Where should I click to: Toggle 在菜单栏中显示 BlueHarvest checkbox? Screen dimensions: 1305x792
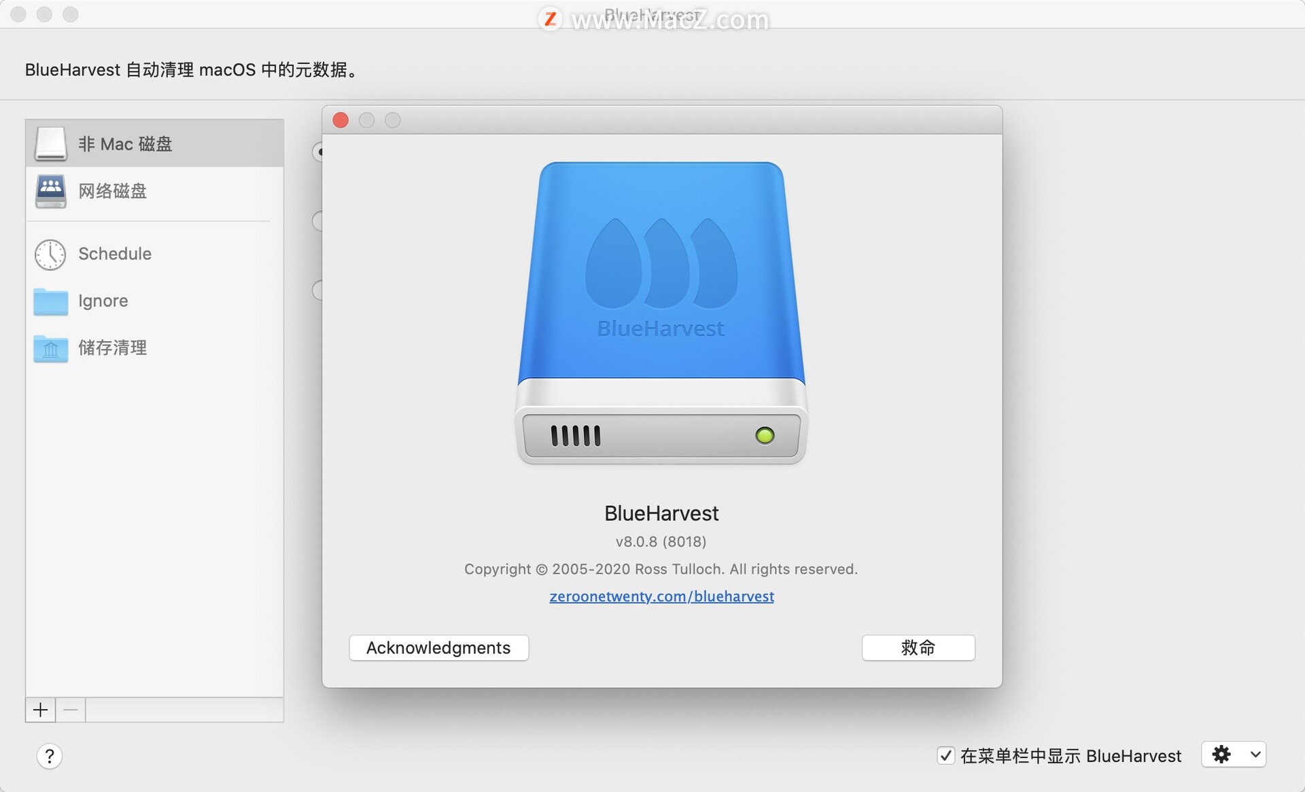(945, 755)
